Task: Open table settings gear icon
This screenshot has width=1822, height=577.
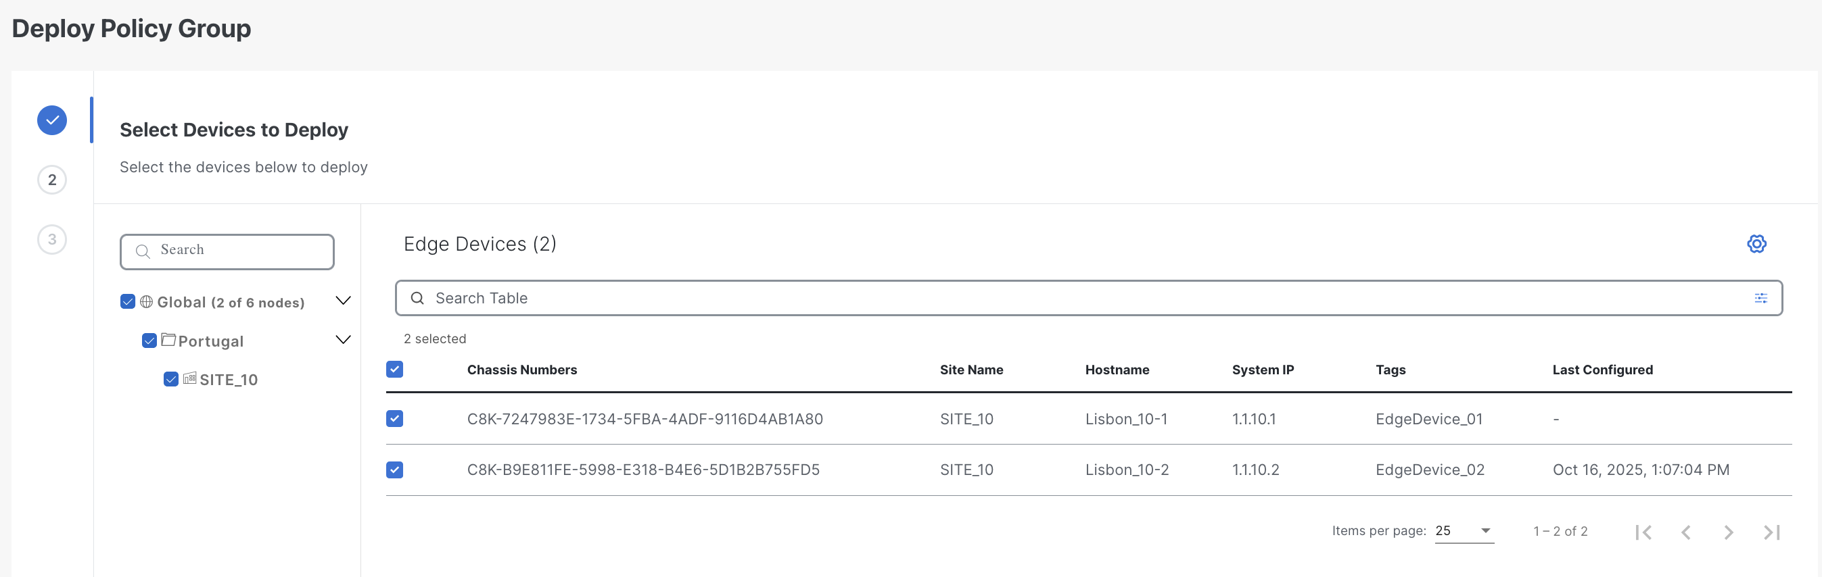Action: pos(1756,244)
